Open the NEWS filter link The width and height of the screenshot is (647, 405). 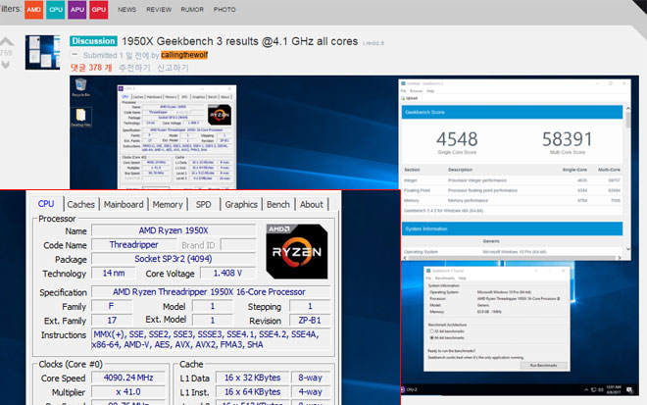tap(126, 10)
